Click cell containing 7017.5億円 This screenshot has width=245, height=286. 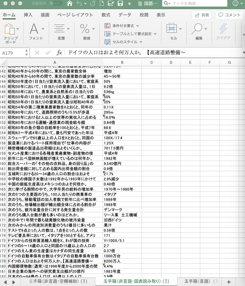(122, 148)
